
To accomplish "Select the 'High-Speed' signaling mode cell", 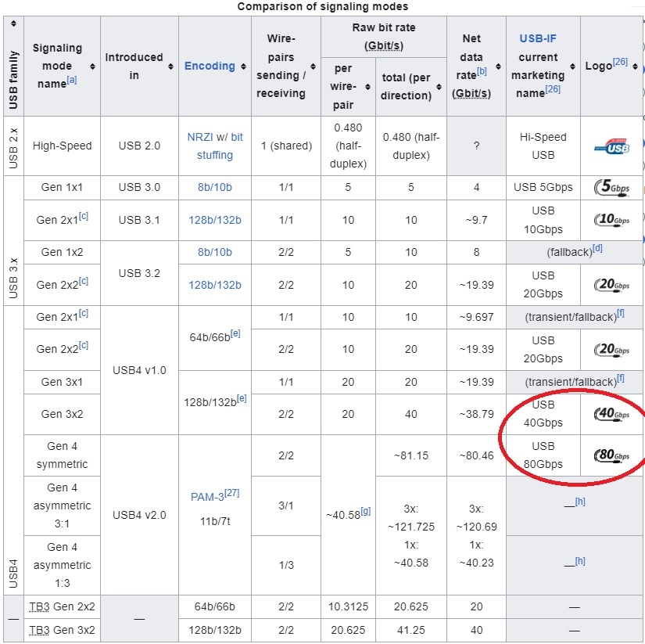I will pos(62,146).
